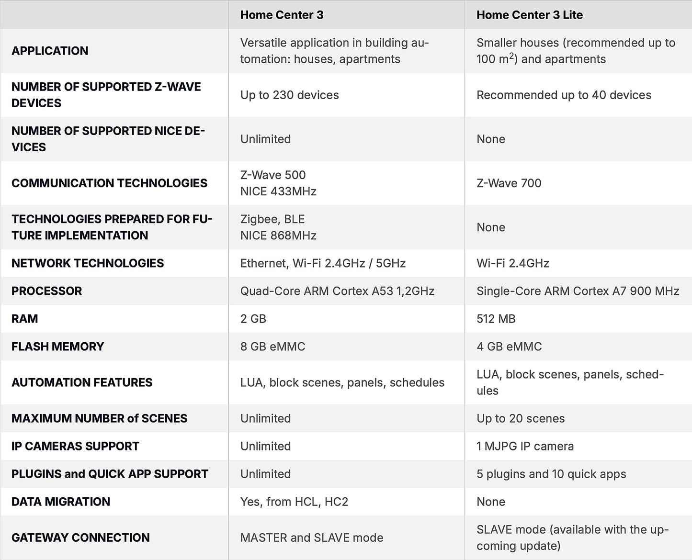The image size is (692, 560).
Task: Click the 'Up to 20 scenes' cell
Action: (x=521, y=418)
